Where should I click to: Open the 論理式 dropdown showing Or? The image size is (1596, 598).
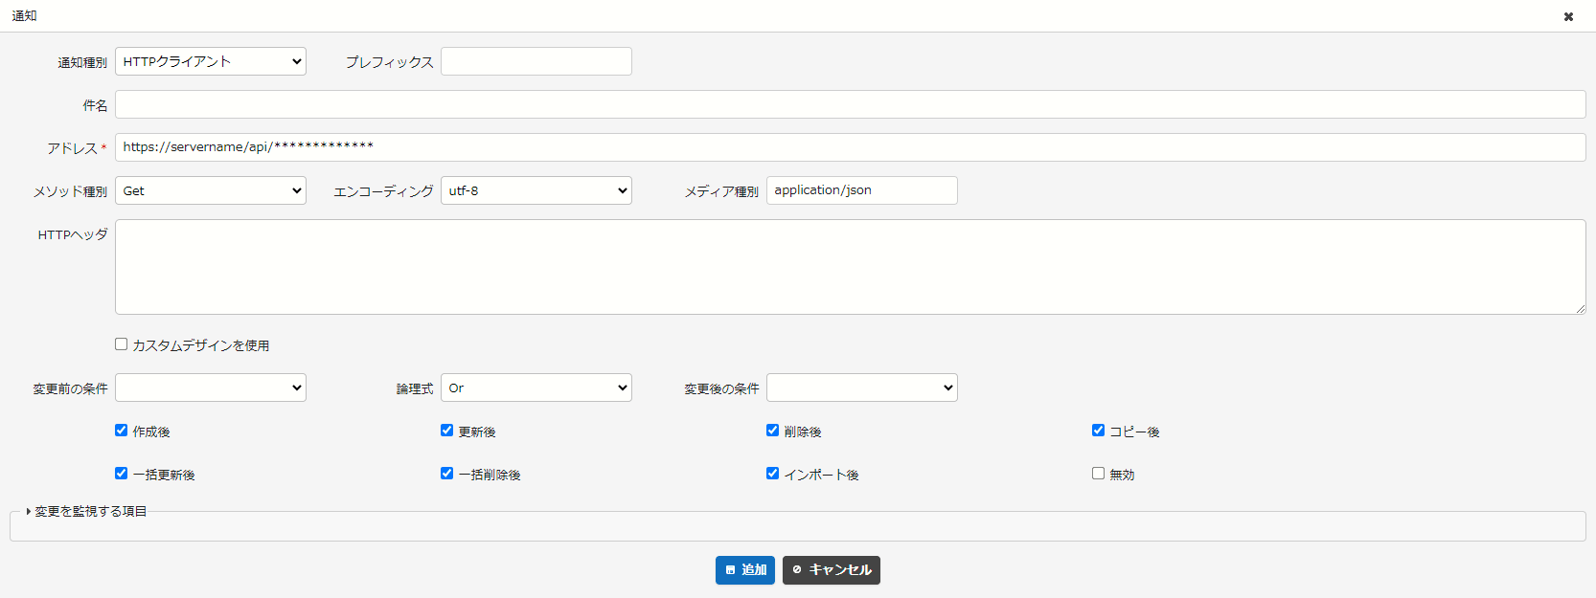pos(536,388)
